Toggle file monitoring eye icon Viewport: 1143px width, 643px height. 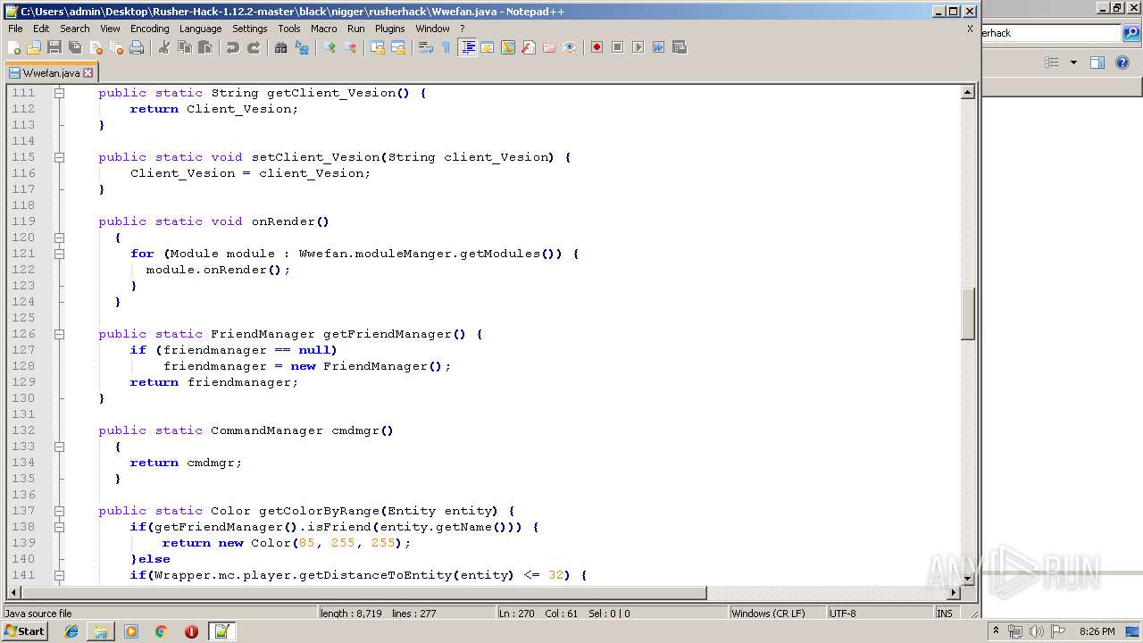569,47
